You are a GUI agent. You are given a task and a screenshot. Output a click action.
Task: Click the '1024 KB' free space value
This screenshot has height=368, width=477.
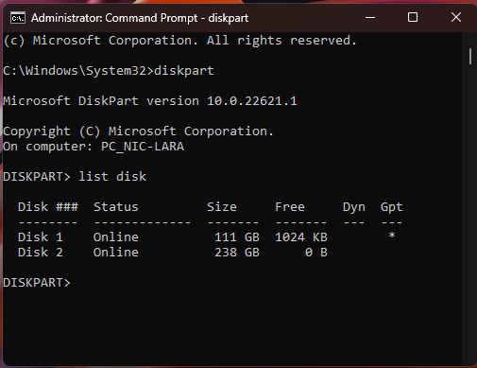click(301, 237)
